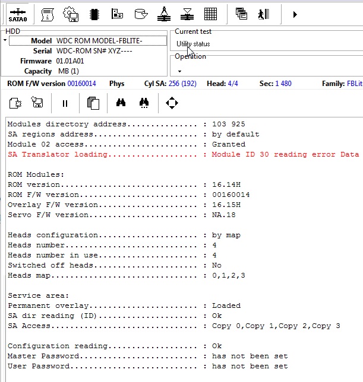The width and height of the screenshot is (363, 382).
Task: Click the Servo F/W version NA.18 line
Action: tap(121, 215)
